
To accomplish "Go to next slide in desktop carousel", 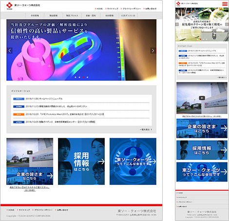I will coord(153,51).
